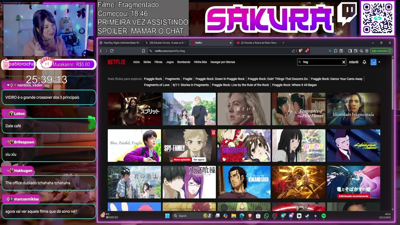Switch to the 'Vivendo a Rotina' YouTube tab
Screen dimensions: 400x225
[x=257, y=43]
